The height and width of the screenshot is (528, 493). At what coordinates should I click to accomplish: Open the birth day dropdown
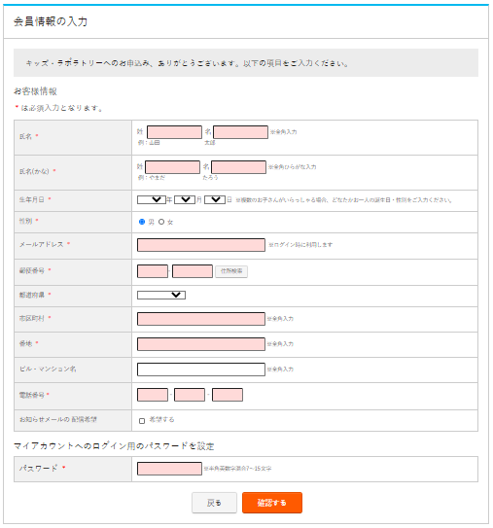pos(215,199)
